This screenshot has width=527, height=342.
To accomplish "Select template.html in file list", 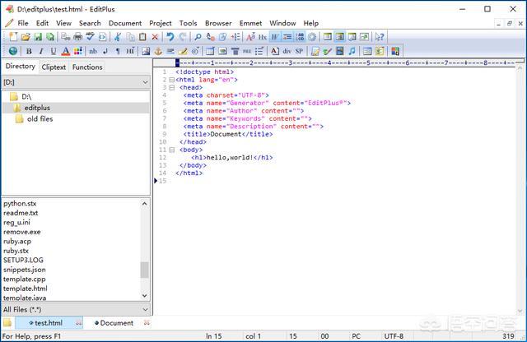I will [x=26, y=289].
